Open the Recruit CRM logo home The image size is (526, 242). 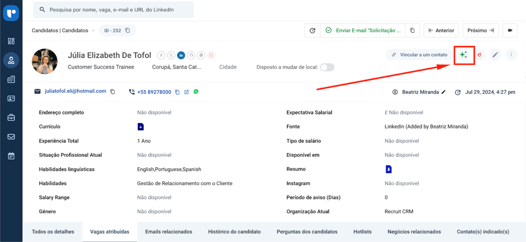(11, 13)
